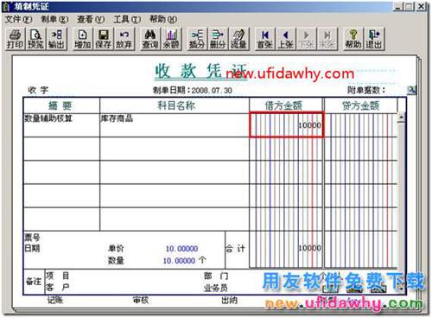This screenshot has width=432, height=318.
Task: Click the 审核 signature label
Action: click(141, 301)
